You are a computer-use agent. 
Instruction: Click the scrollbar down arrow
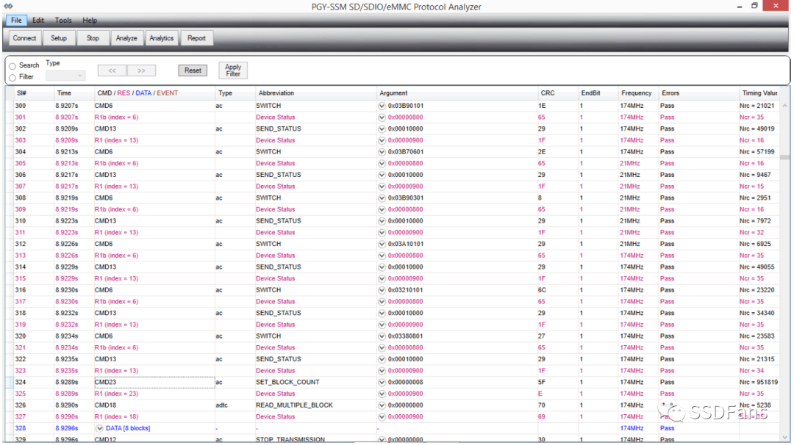784,436
